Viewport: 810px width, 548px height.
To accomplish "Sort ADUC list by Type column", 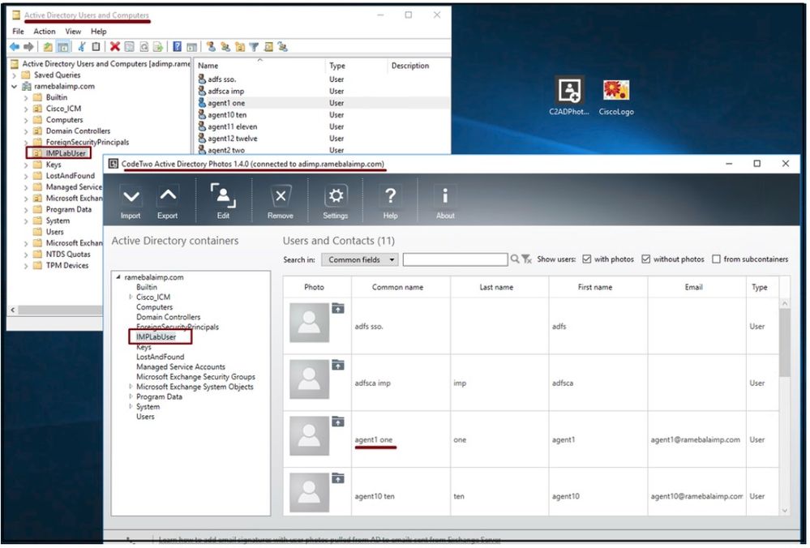I will (x=356, y=66).
